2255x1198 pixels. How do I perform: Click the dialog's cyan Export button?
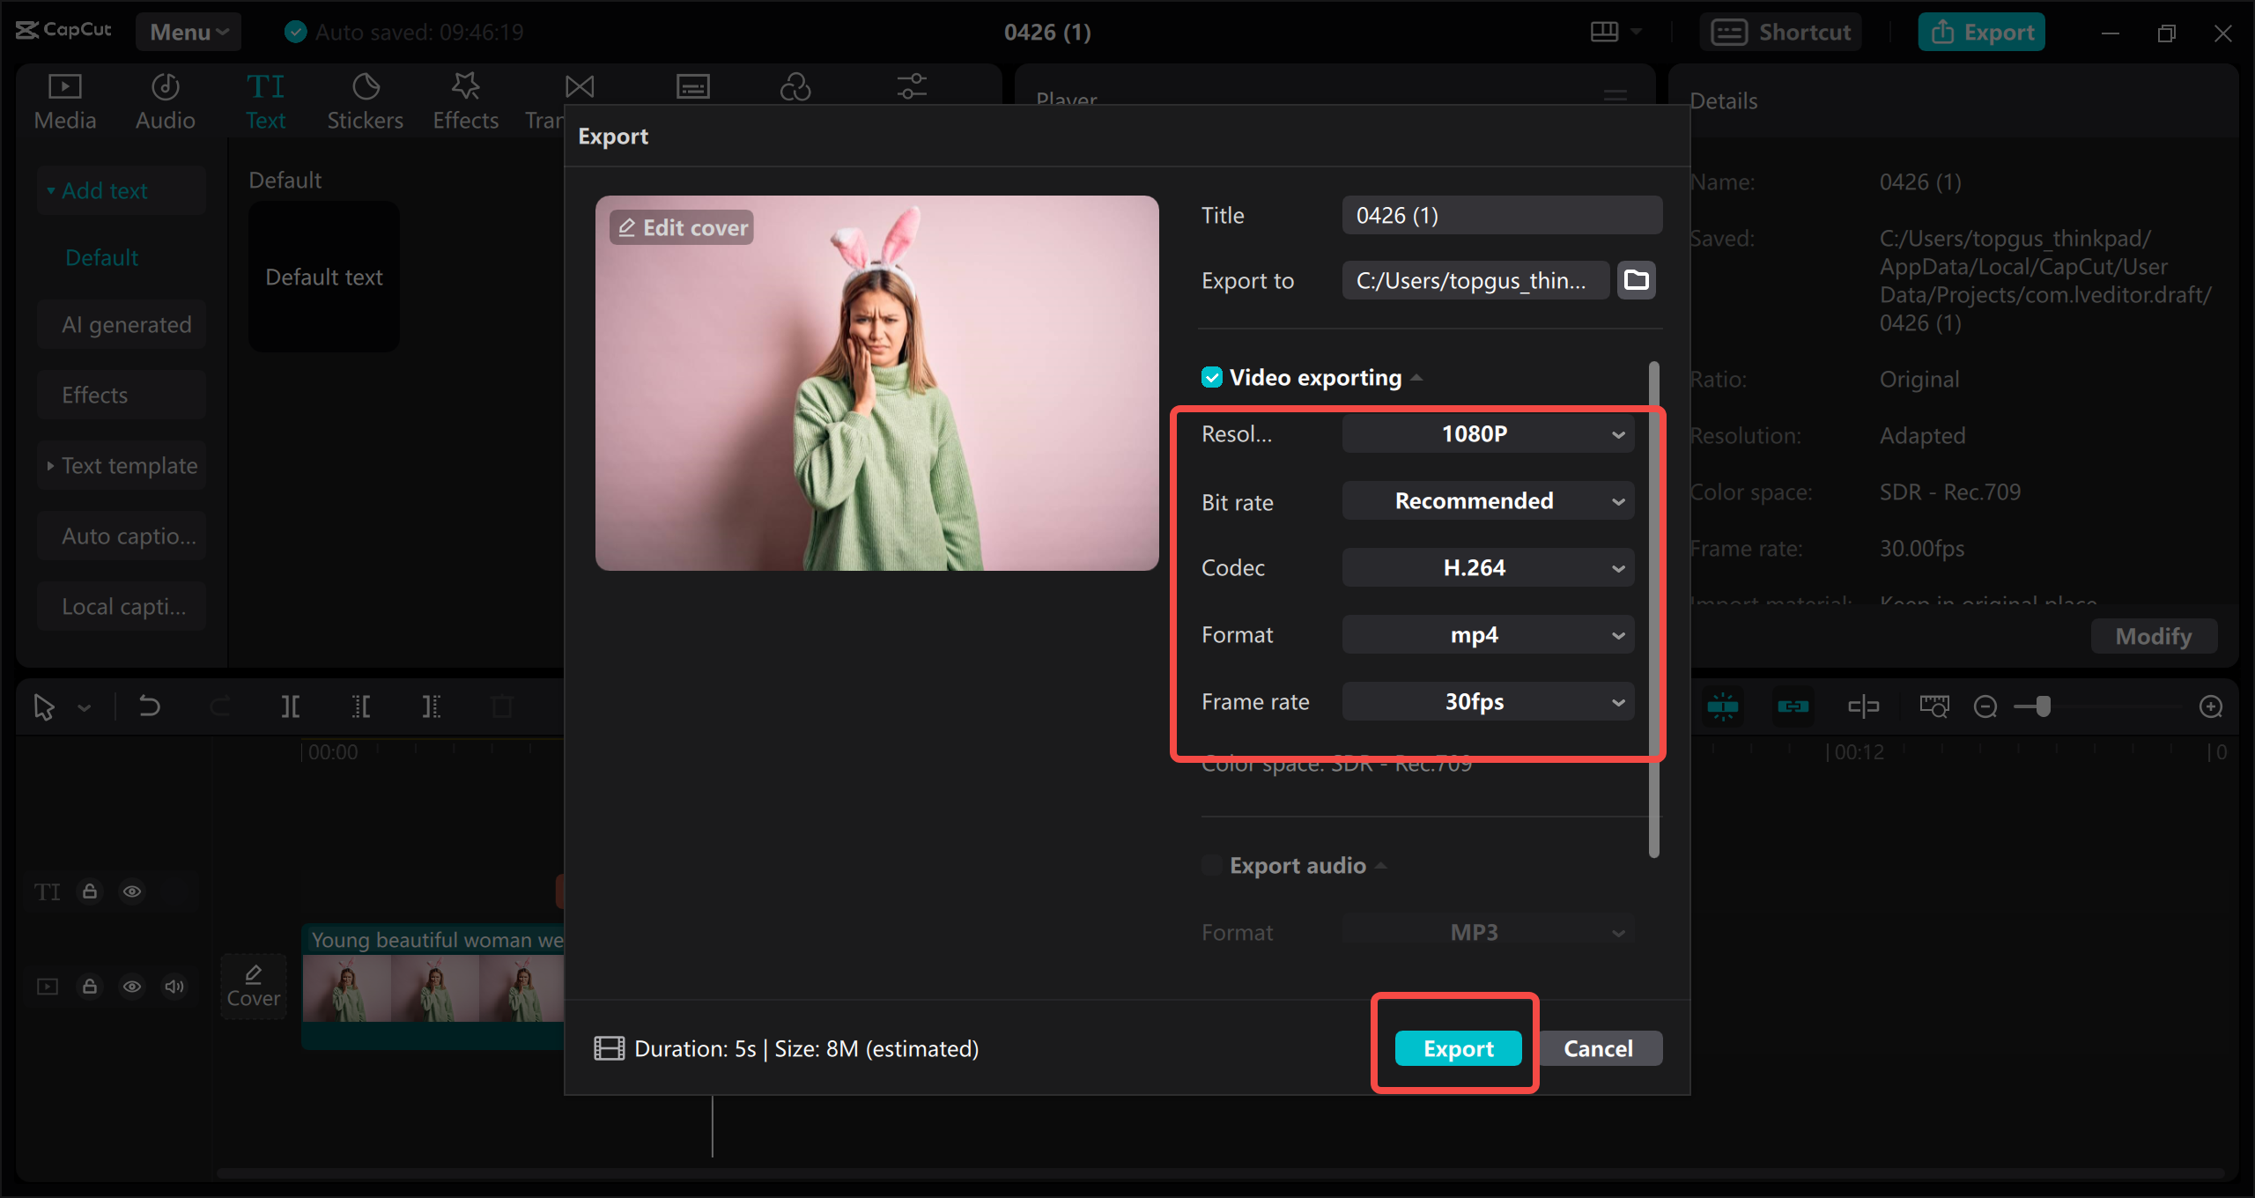1458,1048
